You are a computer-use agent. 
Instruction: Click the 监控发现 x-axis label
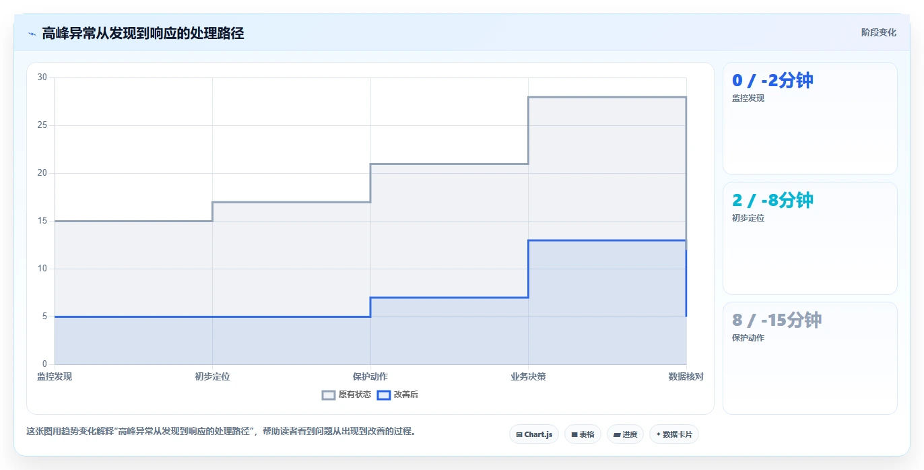pos(55,376)
